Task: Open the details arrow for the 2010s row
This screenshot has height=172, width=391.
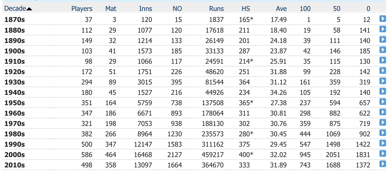Action: (x=383, y=164)
